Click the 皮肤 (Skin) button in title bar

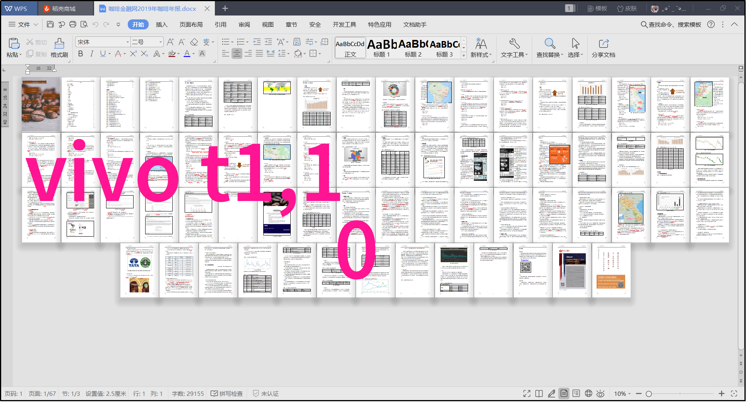(627, 9)
